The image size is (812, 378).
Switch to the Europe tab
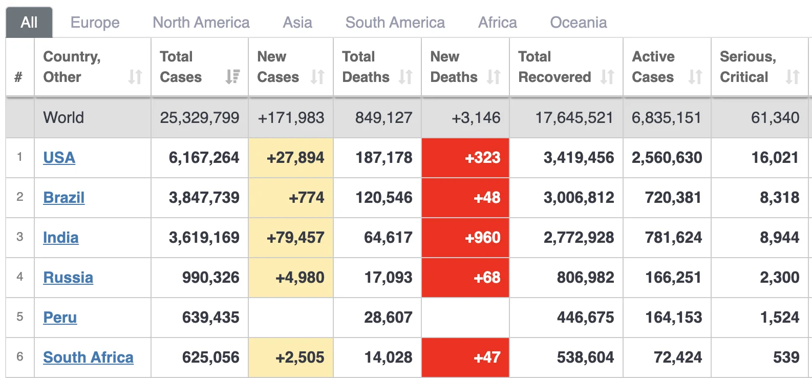(x=95, y=23)
